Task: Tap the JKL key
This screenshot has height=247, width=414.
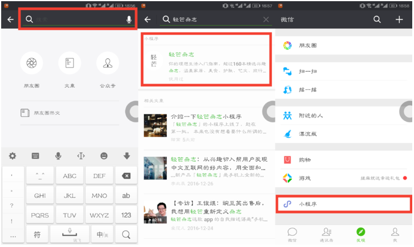Action: (70, 195)
